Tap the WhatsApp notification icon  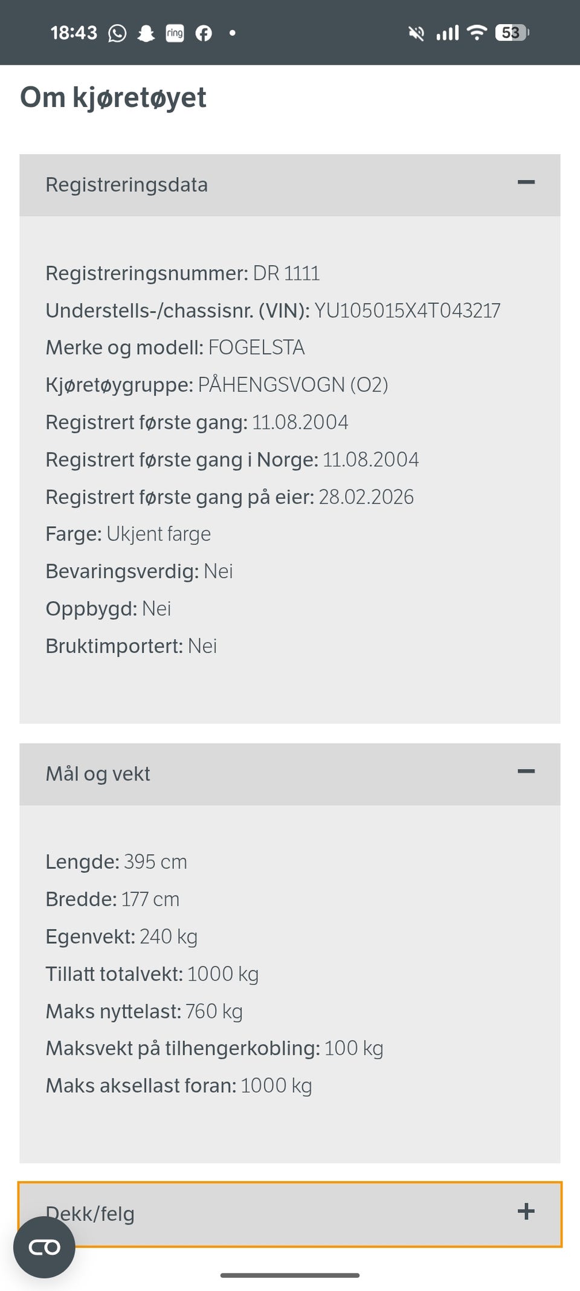coord(117,33)
